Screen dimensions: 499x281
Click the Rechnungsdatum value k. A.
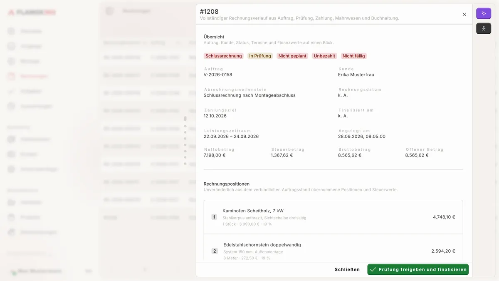click(343, 95)
